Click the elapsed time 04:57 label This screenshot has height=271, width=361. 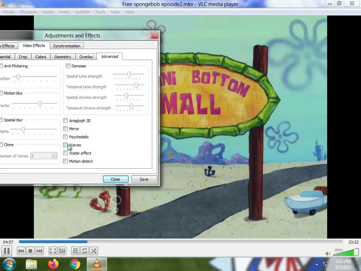[x=8, y=242]
